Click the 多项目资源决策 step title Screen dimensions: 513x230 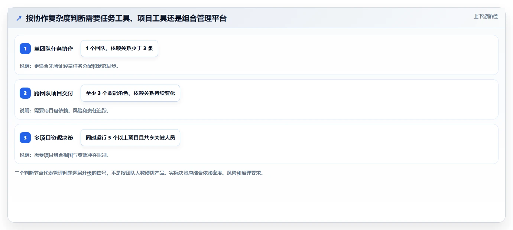[53, 138]
